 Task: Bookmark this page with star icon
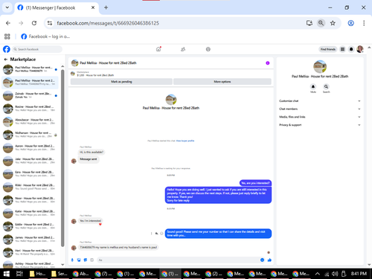[x=333, y=23]
